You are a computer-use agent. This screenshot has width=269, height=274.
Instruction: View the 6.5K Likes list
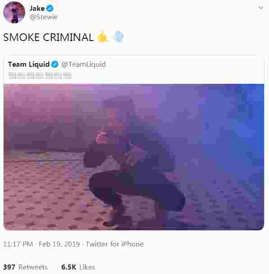coord(78,267)
